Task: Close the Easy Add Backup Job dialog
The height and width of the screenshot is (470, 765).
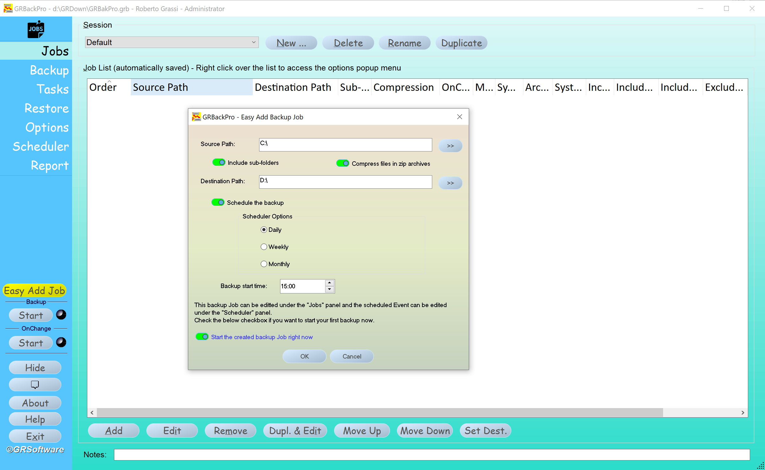Action: pos(459,117)
